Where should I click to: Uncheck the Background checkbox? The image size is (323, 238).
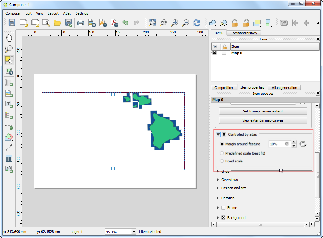click(223, 218)
